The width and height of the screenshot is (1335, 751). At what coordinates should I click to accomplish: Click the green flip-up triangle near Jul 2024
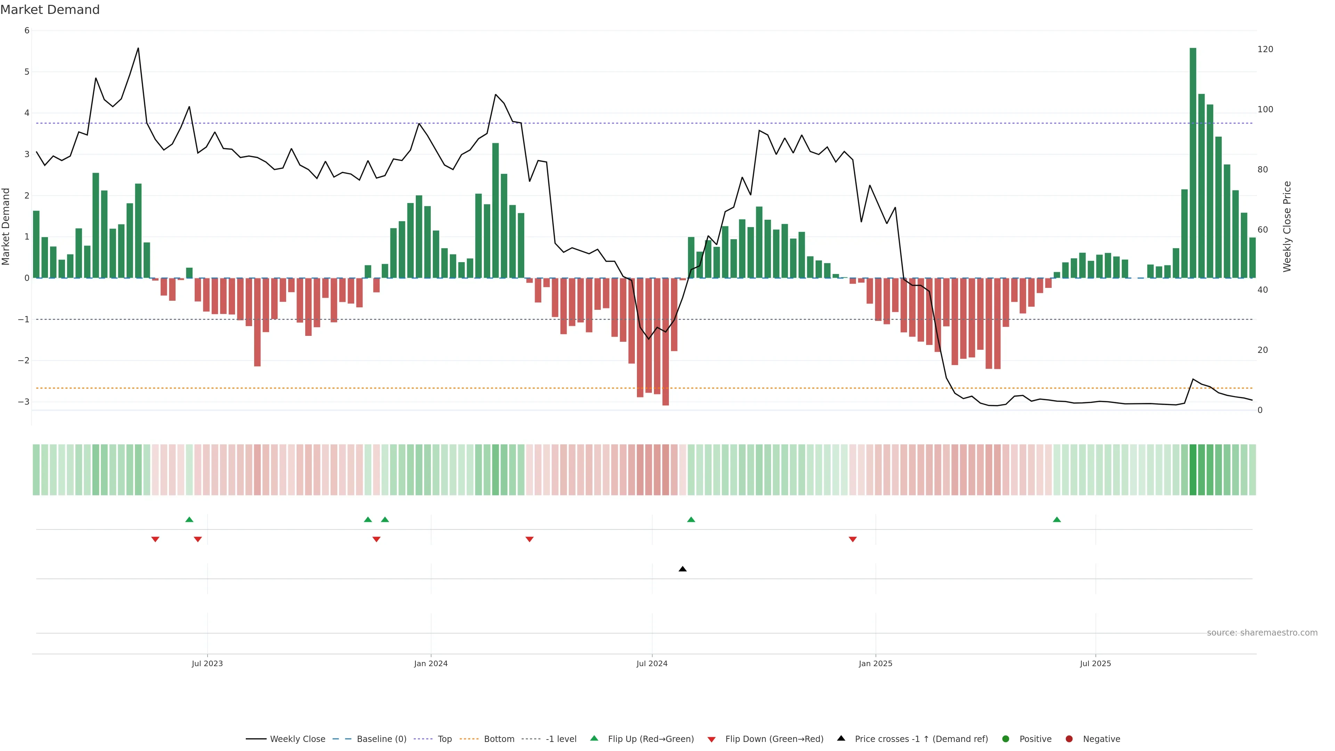pos(691,519)
